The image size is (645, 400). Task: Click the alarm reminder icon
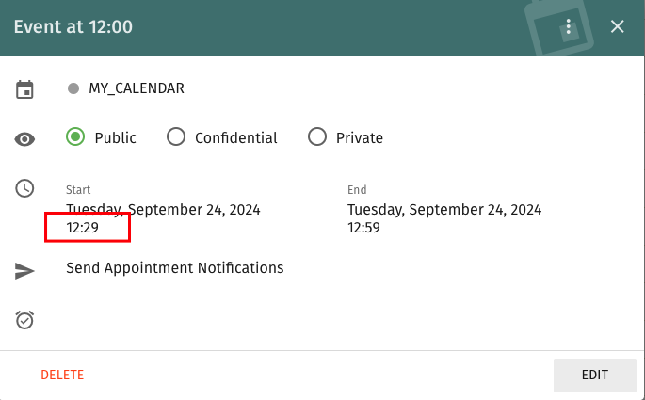(x=25, y=320)
